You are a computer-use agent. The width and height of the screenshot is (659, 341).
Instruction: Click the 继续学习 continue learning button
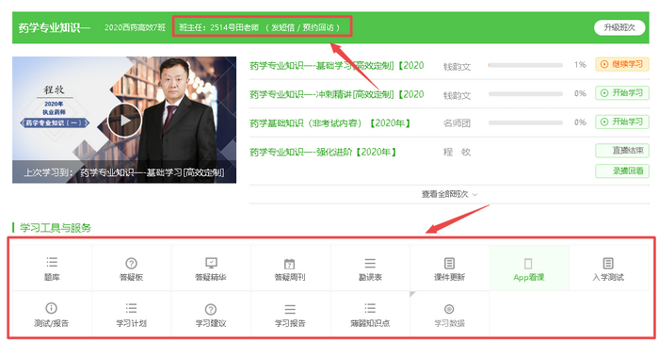(x=622, y=64)
